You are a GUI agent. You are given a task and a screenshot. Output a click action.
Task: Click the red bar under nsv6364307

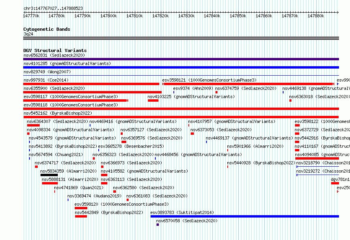[33, 125]
